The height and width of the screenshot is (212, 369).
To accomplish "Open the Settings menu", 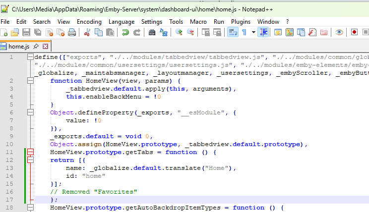I will tap(152, 22).
